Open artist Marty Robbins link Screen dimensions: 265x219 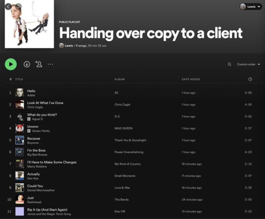tap(37, 166)
